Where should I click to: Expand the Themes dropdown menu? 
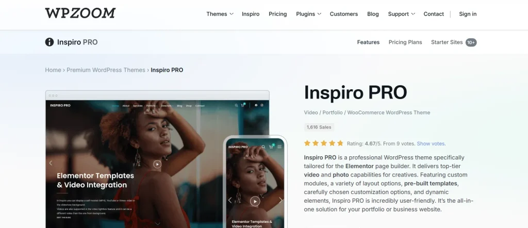pyautogui.click(x=220, y=14)
